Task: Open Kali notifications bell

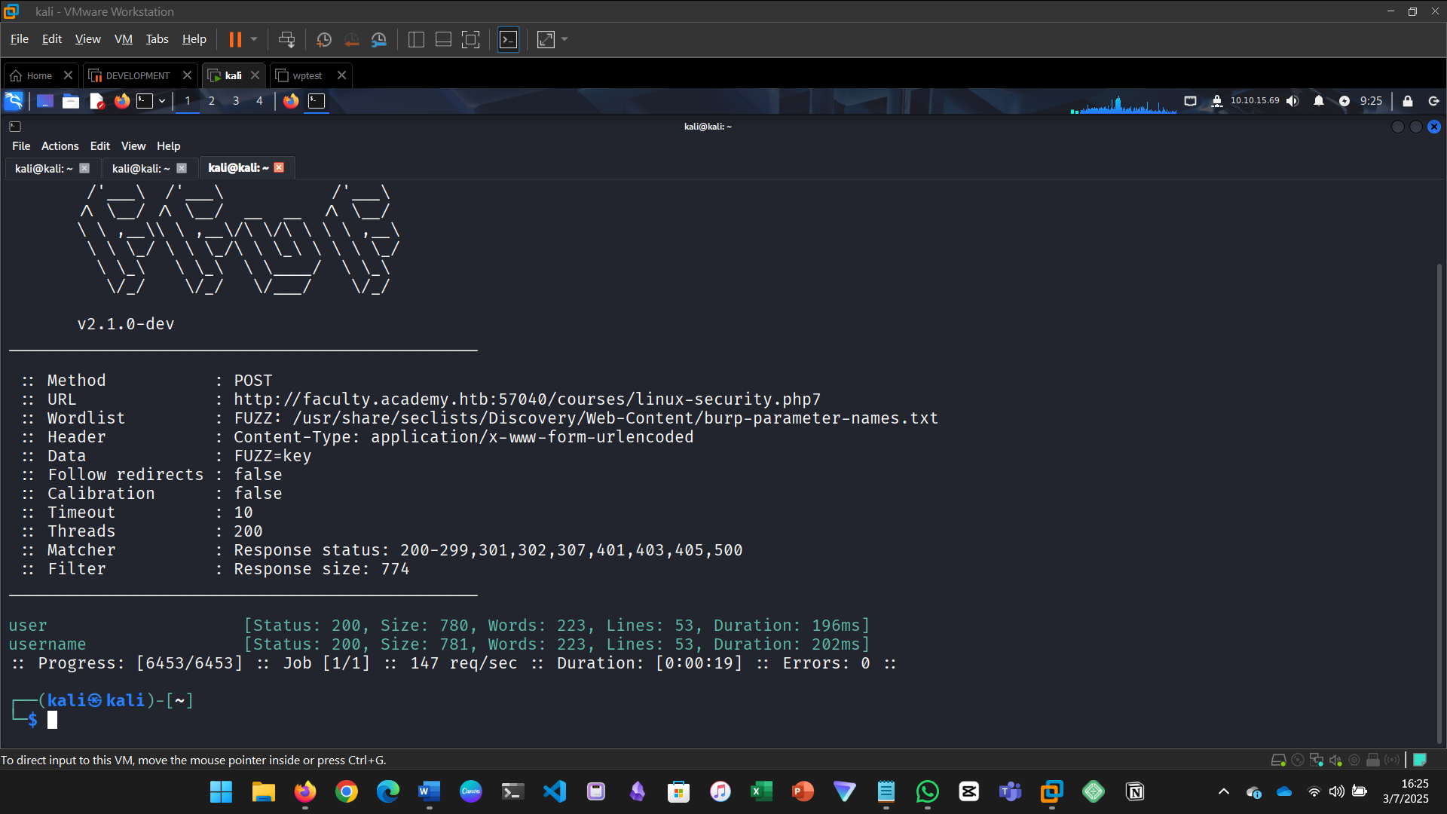Action: (x=1319, y=101)
